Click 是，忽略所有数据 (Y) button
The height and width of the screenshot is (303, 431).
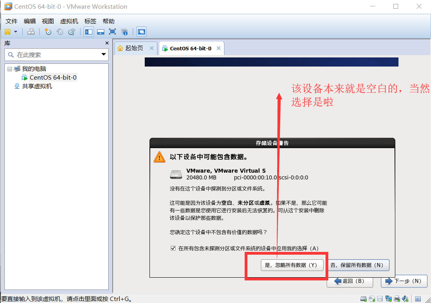292,265
